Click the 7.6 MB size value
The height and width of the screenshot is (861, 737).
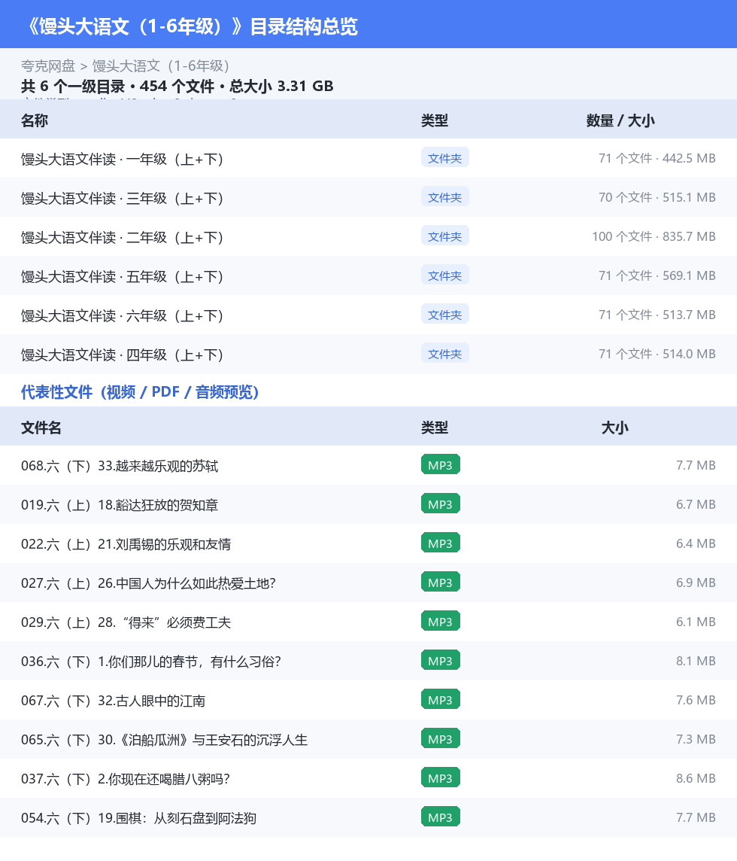pos(696,700)
